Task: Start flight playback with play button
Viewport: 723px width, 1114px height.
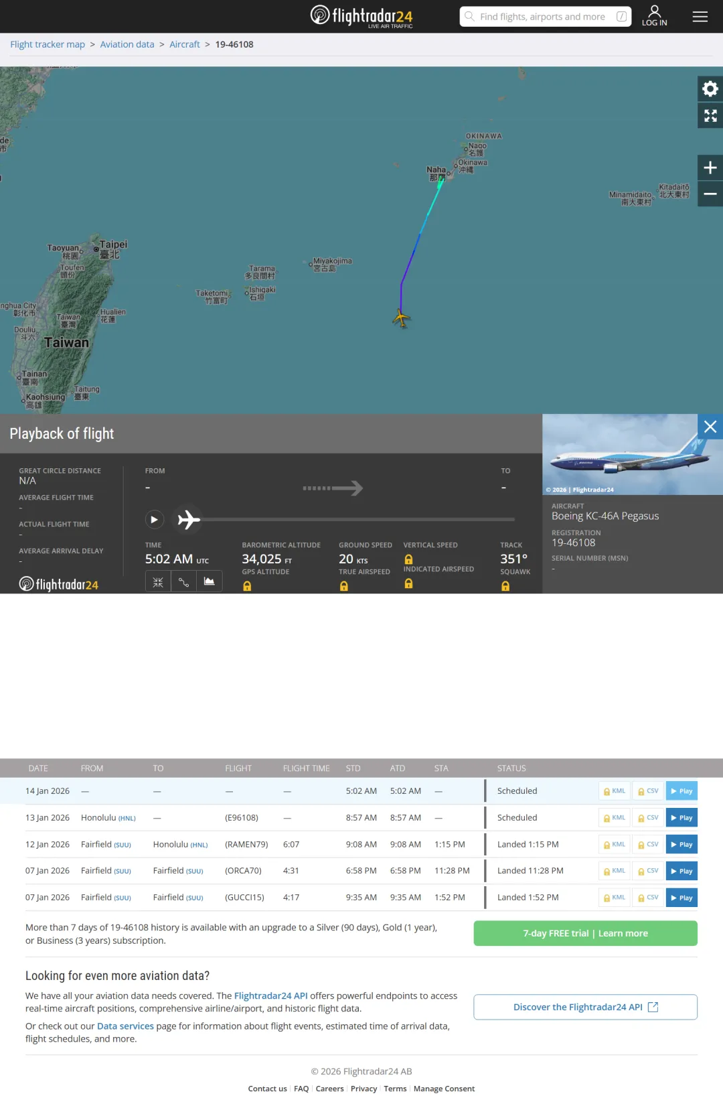Action: tap(154, 519)
